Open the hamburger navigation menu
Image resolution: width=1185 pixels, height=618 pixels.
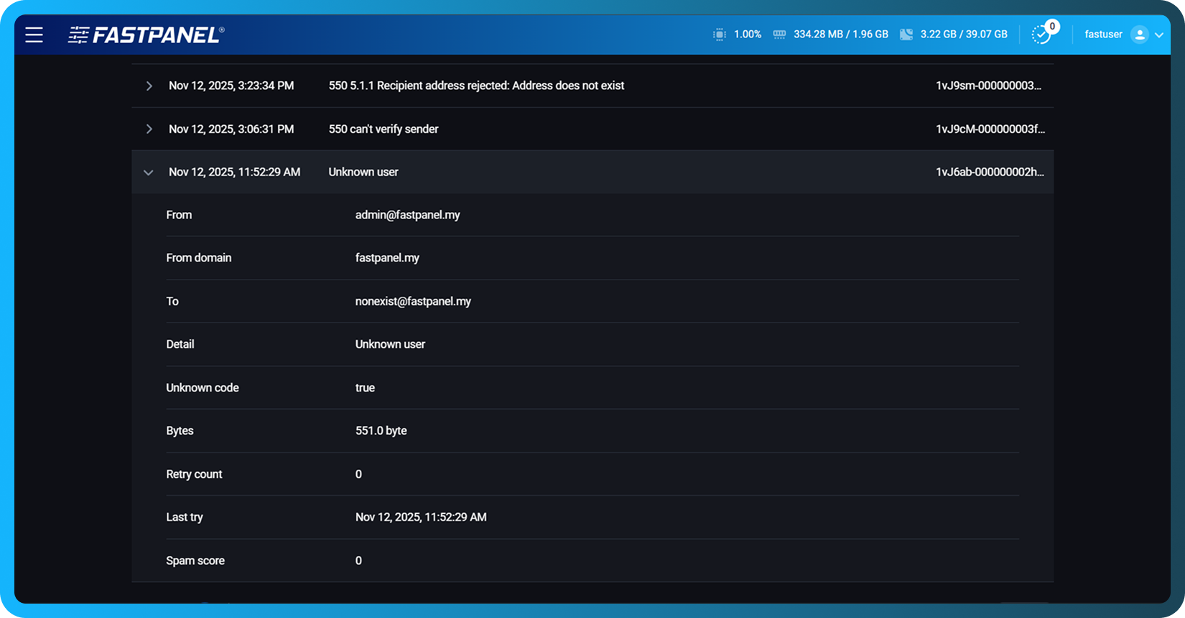pyautogui.click(x=34, y=34)
